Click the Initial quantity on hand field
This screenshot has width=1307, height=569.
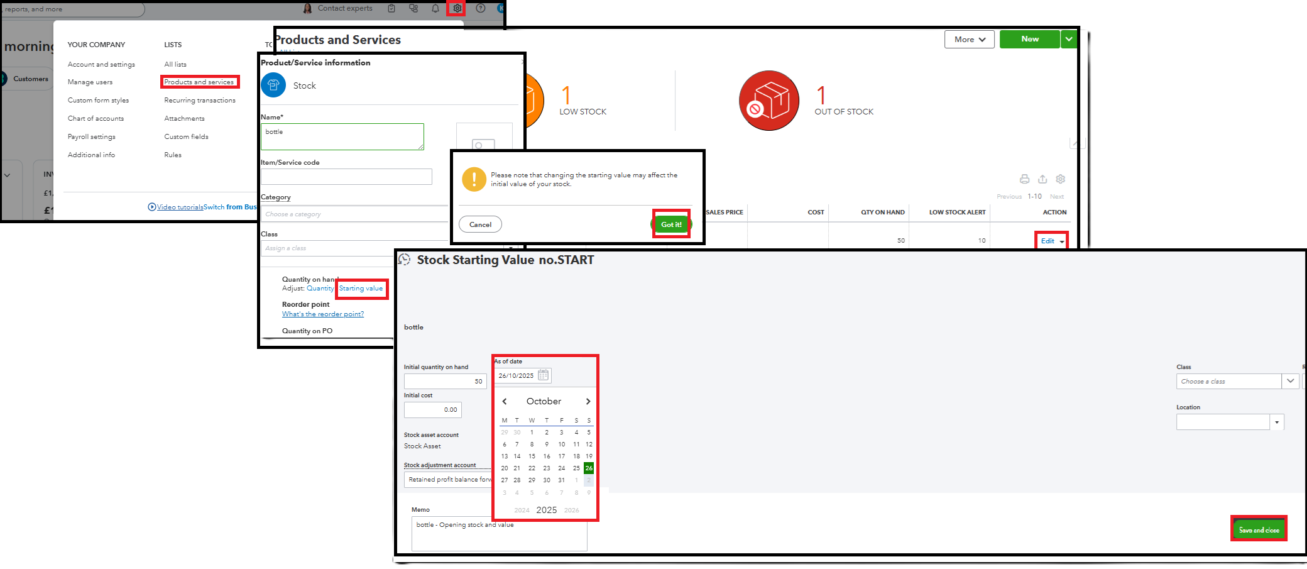point(446,381)
